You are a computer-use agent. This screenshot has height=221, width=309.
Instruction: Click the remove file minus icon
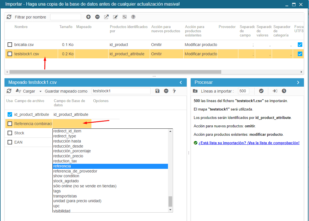point(97,17)
